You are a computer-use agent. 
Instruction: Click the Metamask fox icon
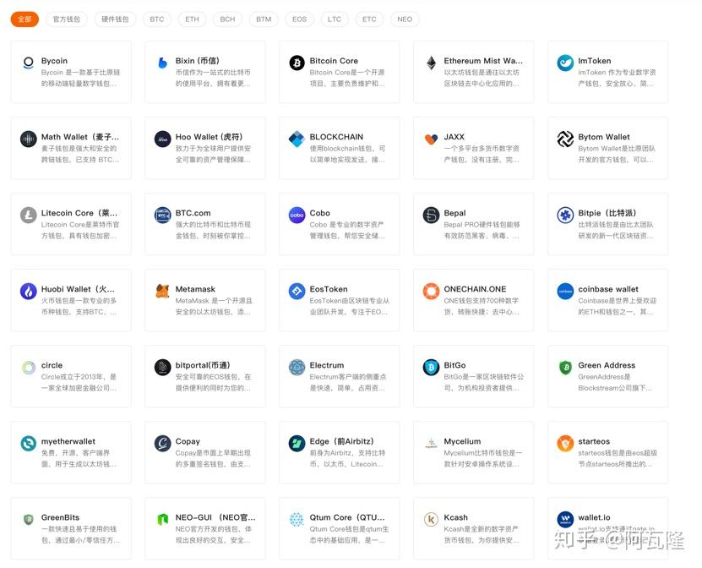pyautogui.click(x=162, y=291)
